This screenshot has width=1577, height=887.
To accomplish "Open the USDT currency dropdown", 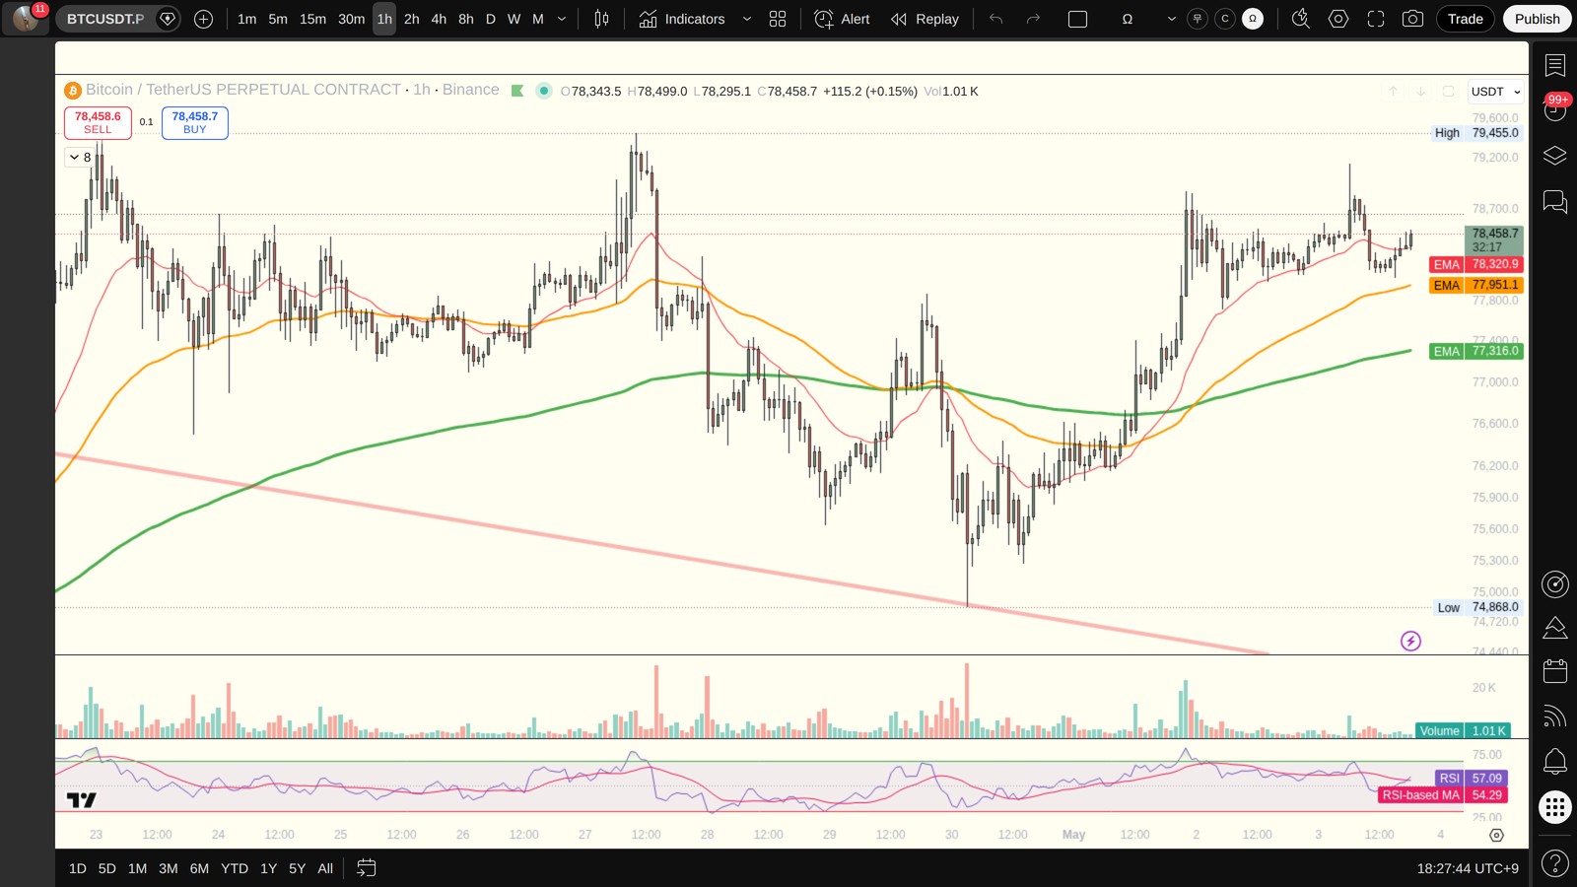I will coord(1495,92).
